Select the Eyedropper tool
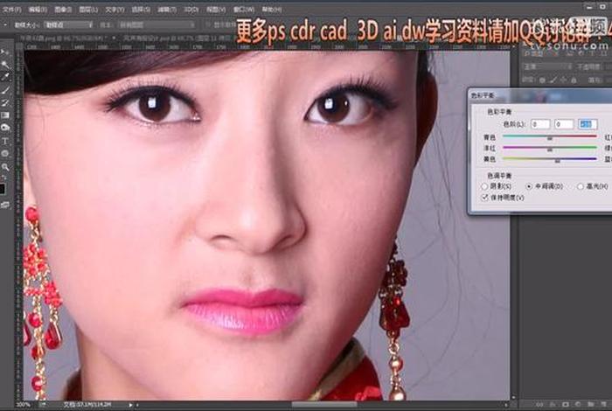Screen dimensions: 612x411 (4, 77)
